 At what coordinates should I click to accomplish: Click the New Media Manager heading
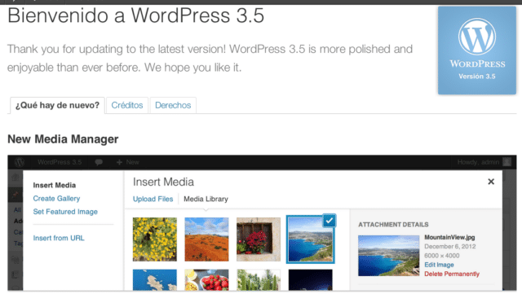[63, 139]
